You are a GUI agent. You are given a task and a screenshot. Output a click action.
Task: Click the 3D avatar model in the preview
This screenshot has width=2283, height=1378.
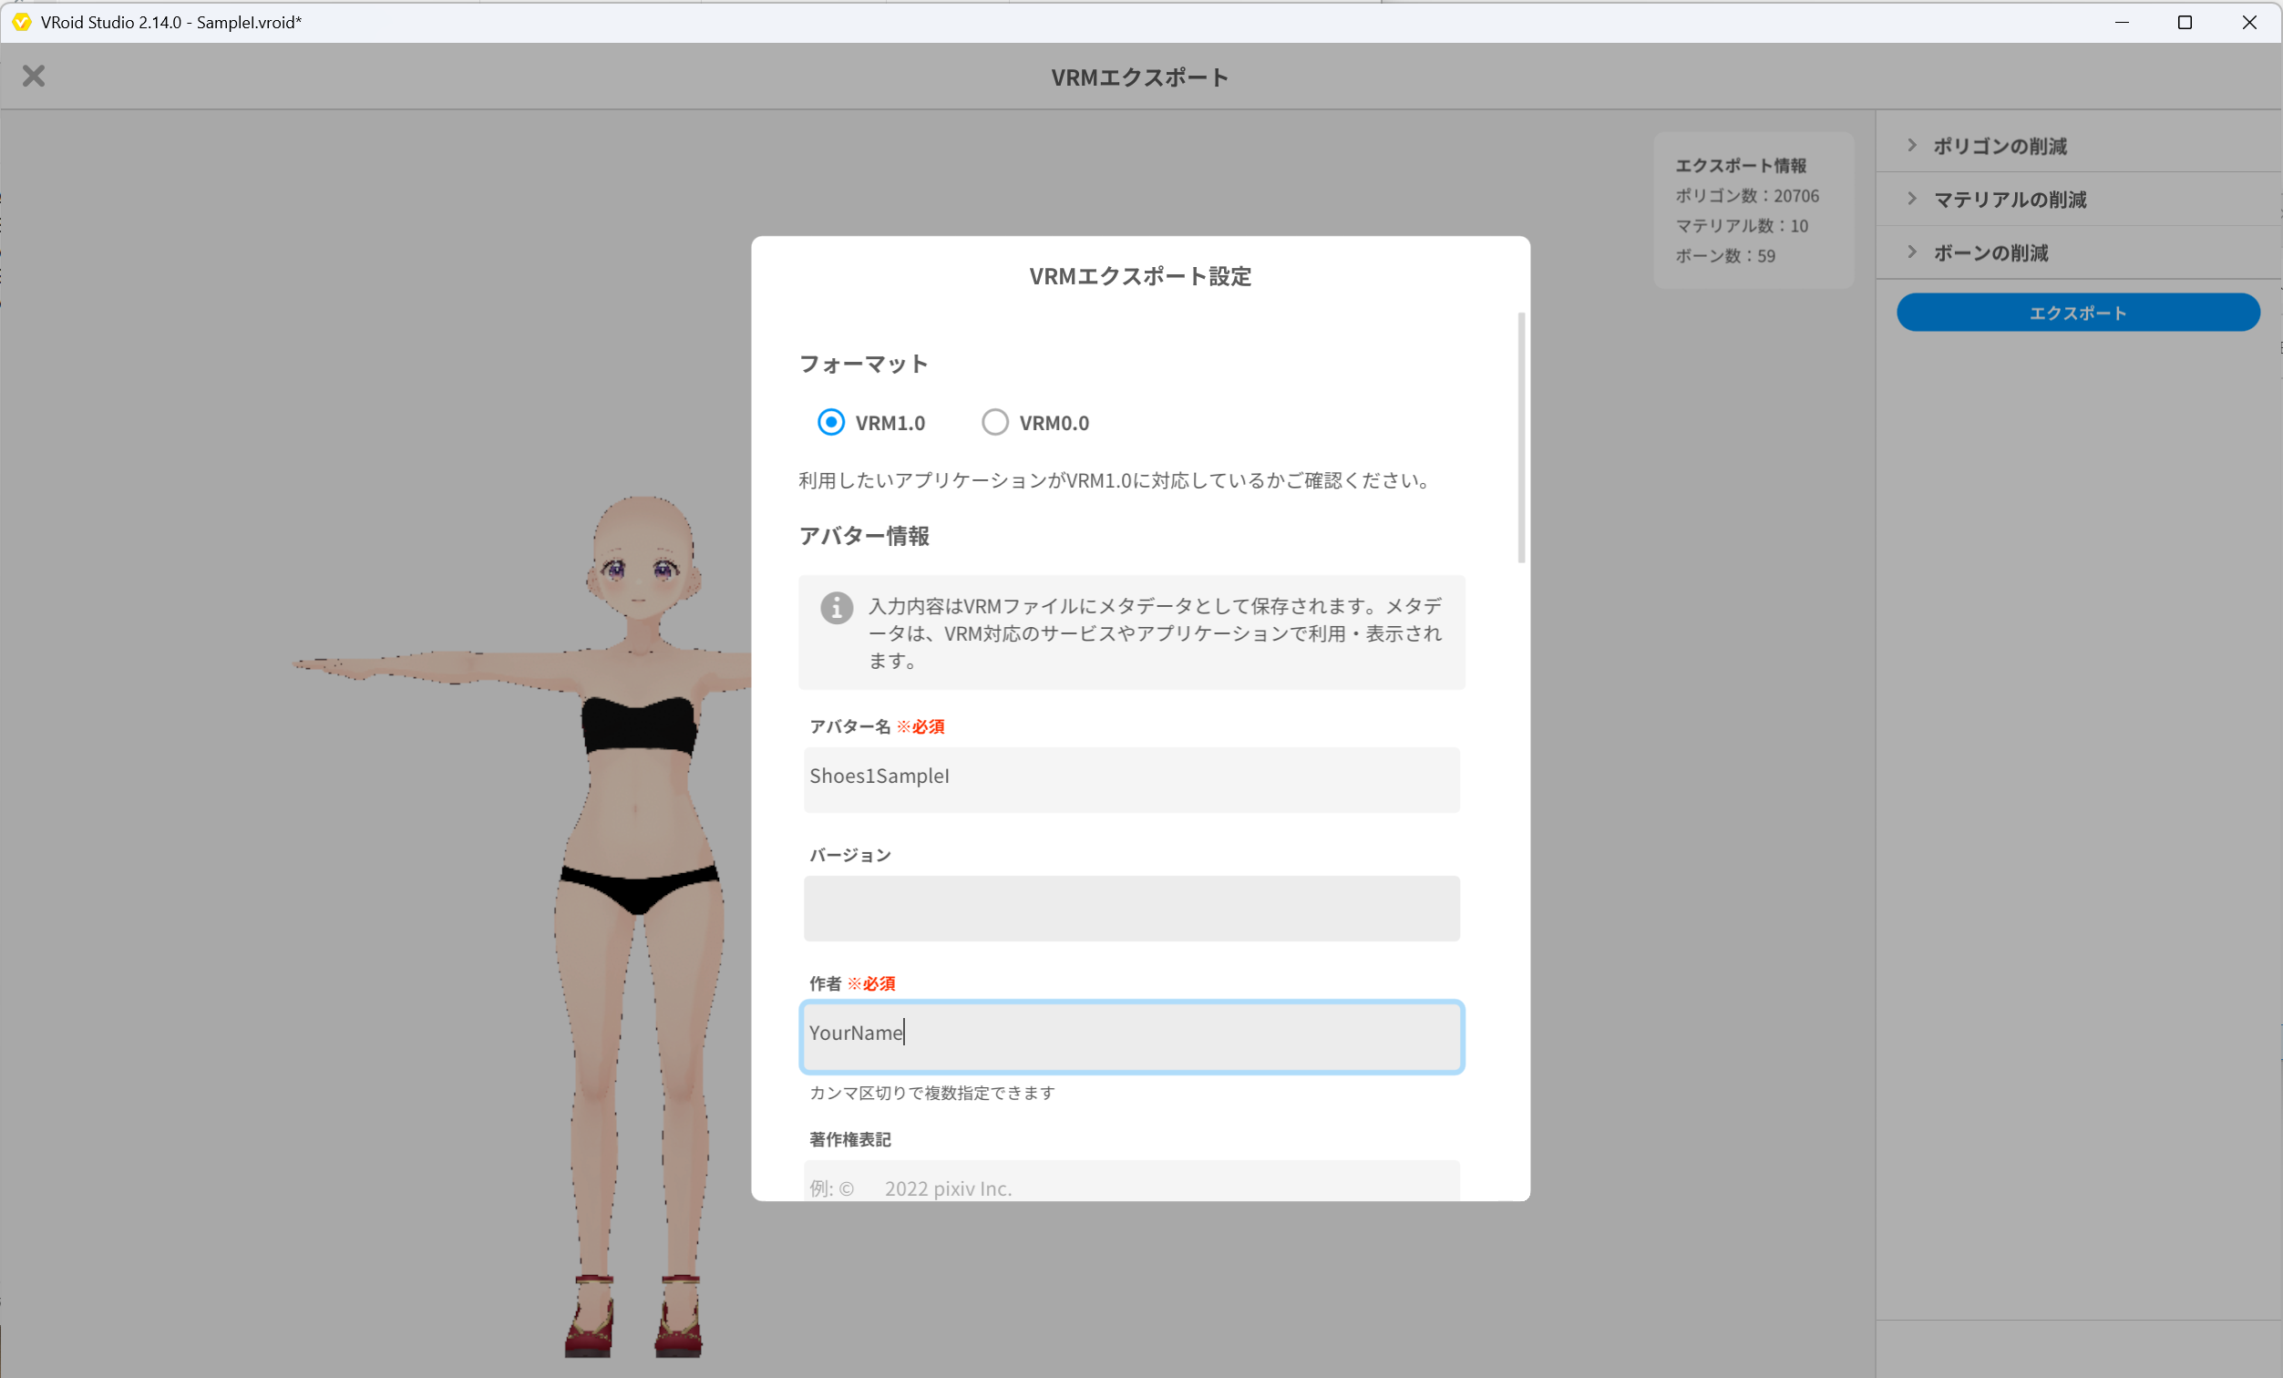[x=639, y=927]
